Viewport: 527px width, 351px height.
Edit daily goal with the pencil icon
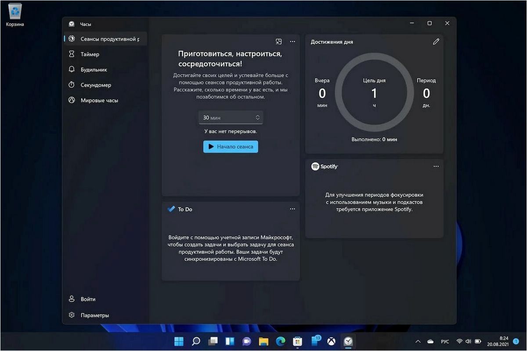tap(436, 42)
